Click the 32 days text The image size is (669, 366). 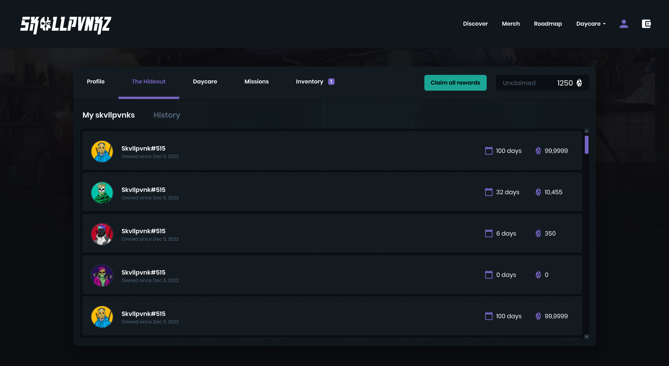point(508,192)
